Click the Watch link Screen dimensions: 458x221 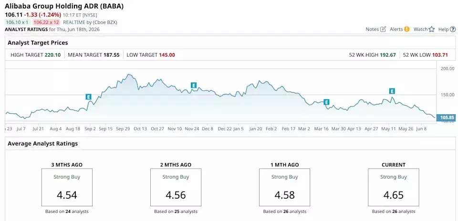point(421,29)
